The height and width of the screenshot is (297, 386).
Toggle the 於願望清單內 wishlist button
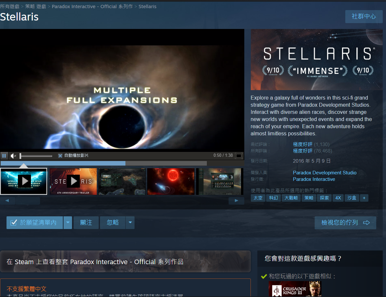35,223
